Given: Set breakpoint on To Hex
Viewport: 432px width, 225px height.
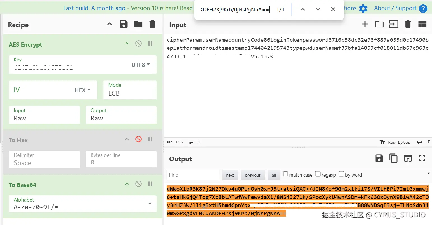Looking at the screenshot, I should pos(150,139).
